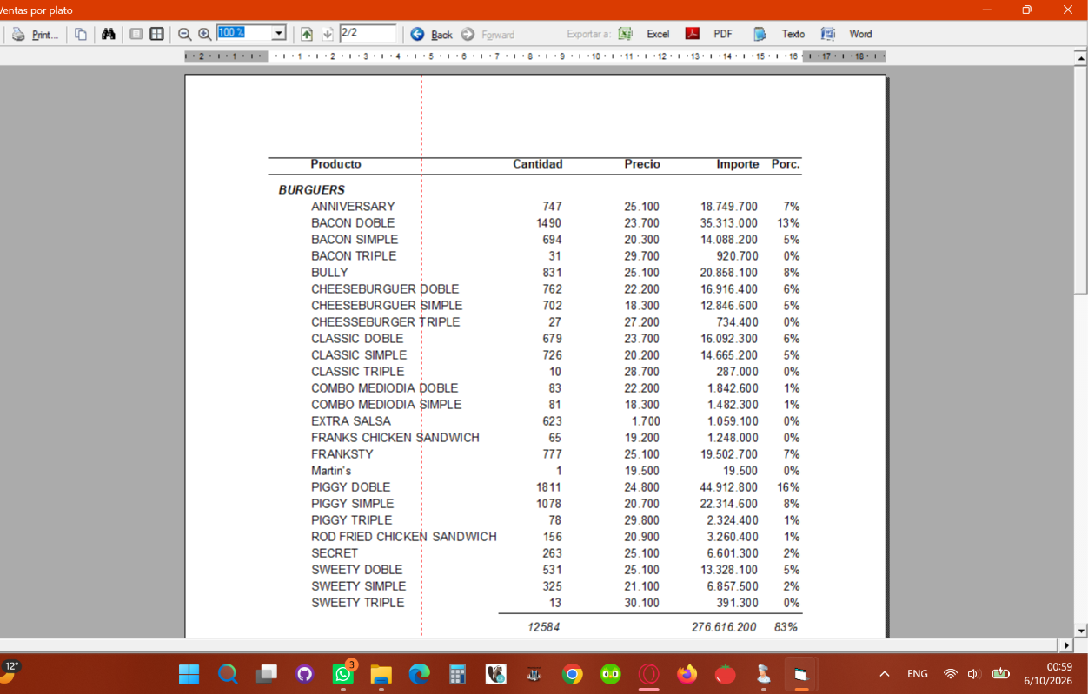Image resolution: width=1088 pixels, height=694 pixels.
Task: Click the zoom in magnifier
Action: [204, 35]
